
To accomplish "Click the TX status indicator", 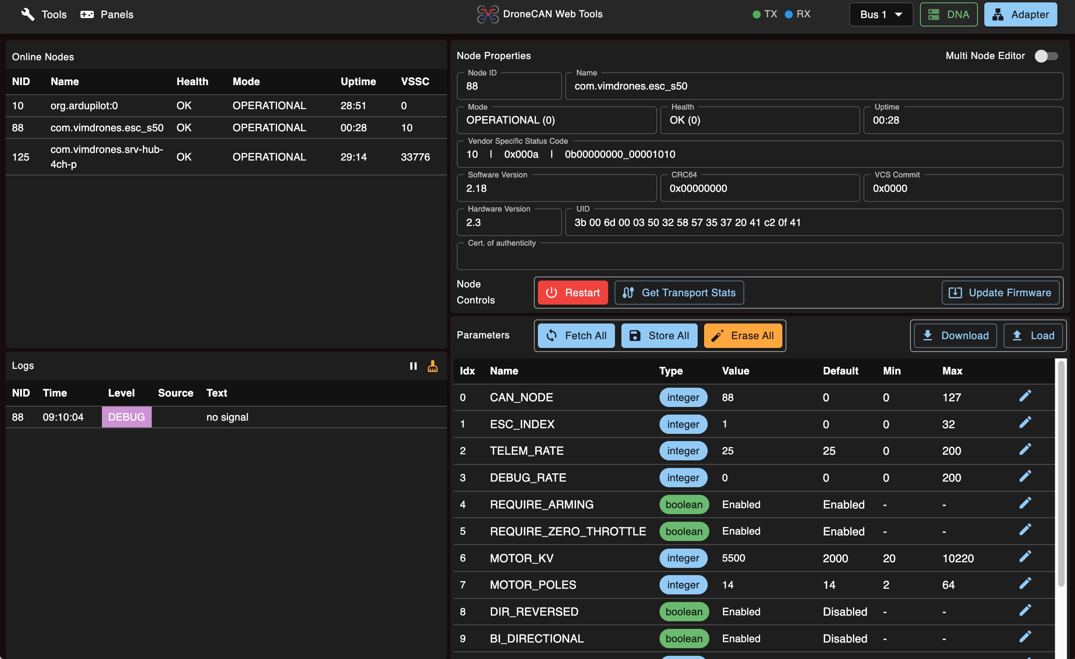I will [x=765, y=14].
